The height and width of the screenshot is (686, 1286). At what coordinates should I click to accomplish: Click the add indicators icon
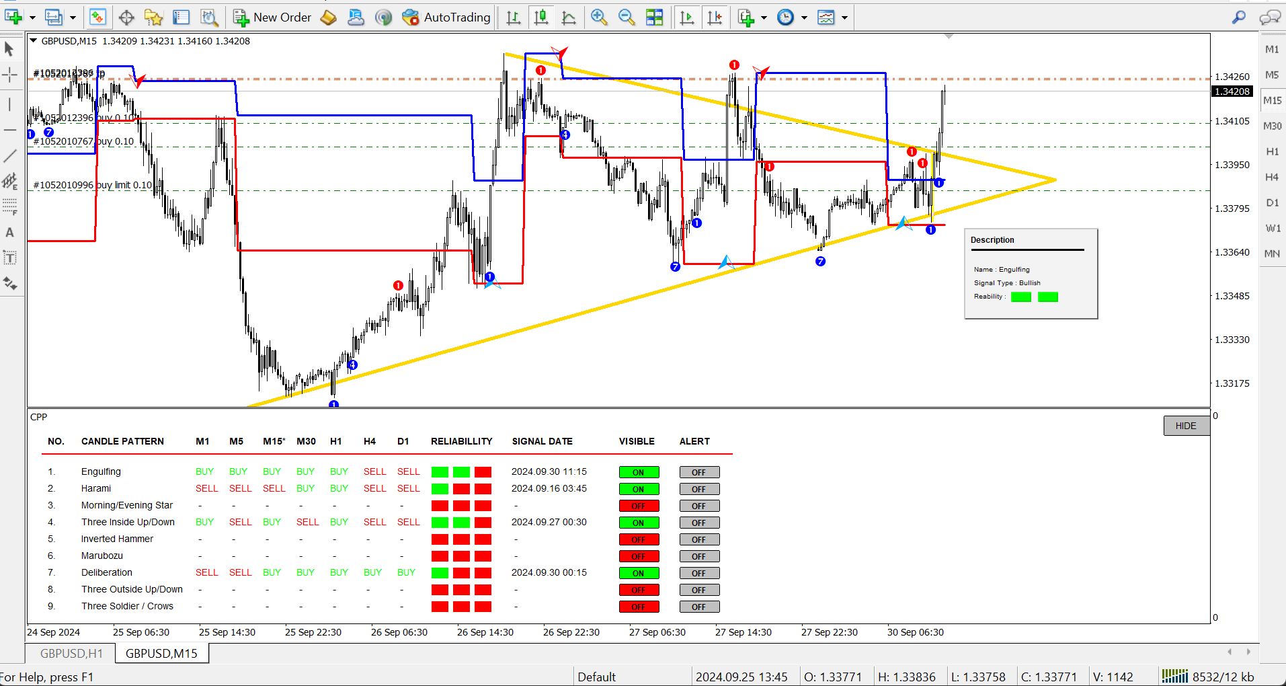tap(746, 17)
